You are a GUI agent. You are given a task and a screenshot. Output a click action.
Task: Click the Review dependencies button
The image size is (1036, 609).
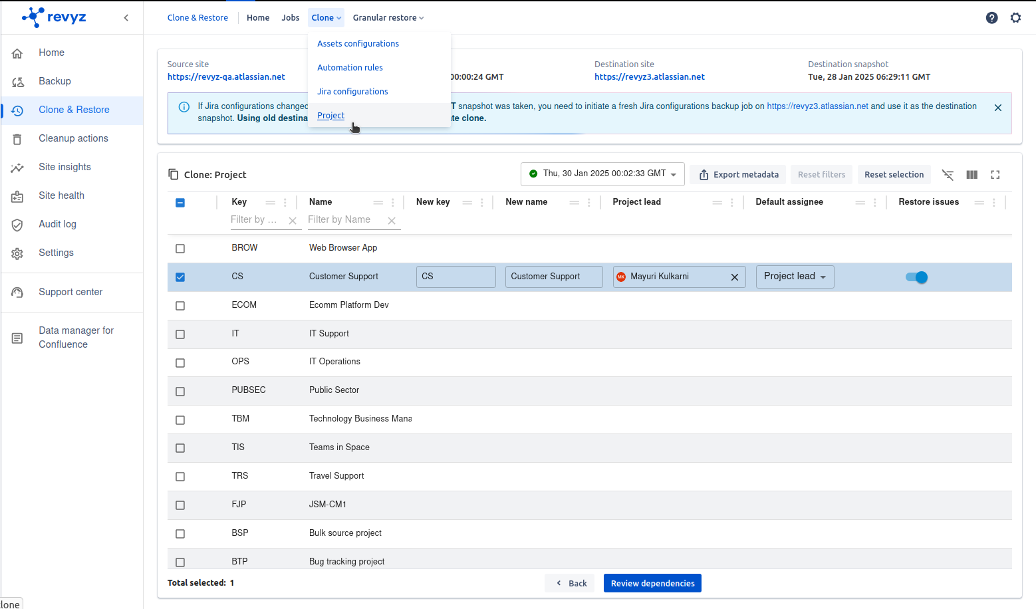coord(652,583)
